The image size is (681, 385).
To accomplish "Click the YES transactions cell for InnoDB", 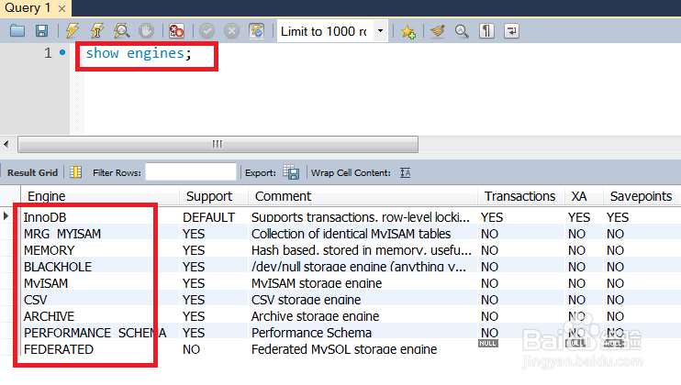I will [x=521, y=217].
